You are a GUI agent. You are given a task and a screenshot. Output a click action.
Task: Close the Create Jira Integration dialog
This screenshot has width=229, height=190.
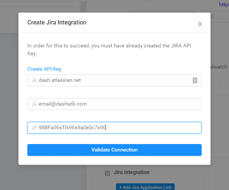[x=200, y=24]
